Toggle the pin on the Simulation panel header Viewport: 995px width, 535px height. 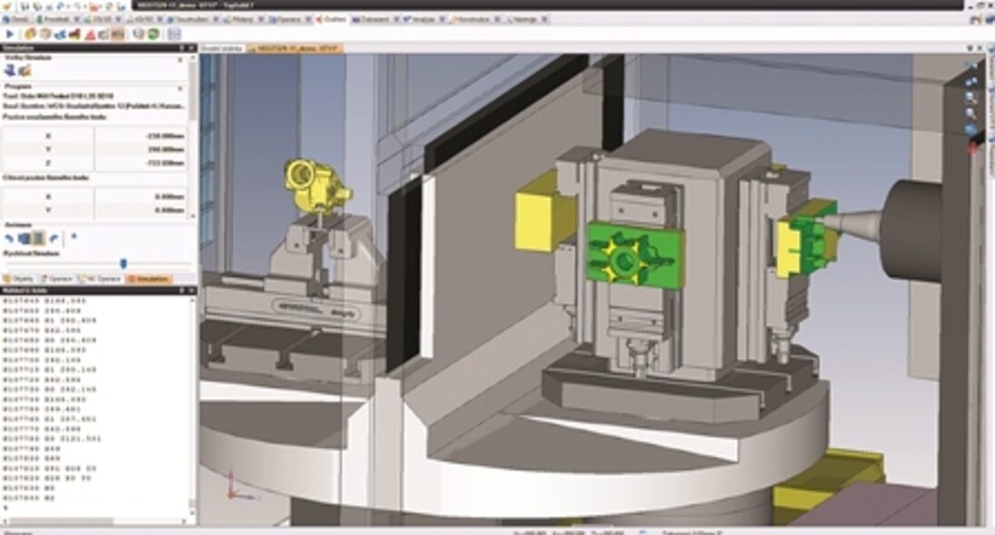[x=181, y=47]
